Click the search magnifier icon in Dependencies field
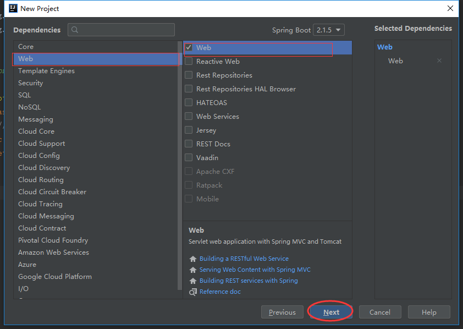The image size is (463, 329). (x=75, y=30)
